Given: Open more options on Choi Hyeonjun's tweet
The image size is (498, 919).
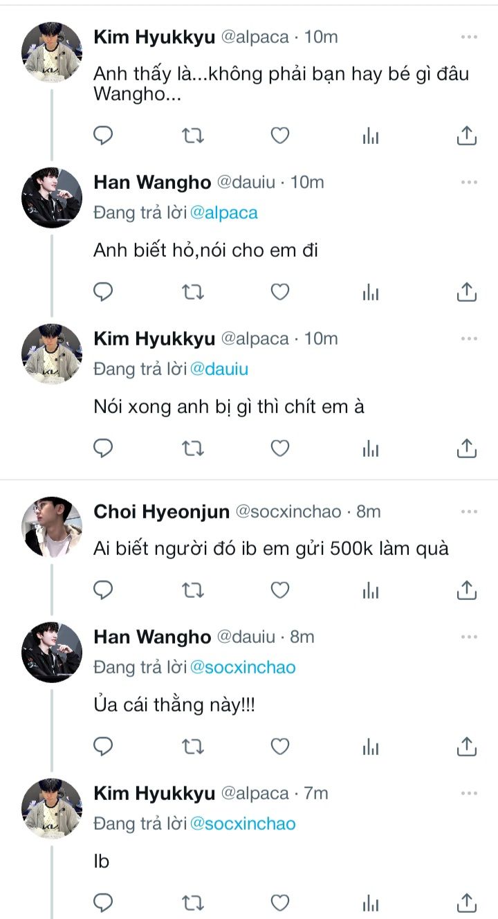Looking at the screenshot, I should pos(469,511).
